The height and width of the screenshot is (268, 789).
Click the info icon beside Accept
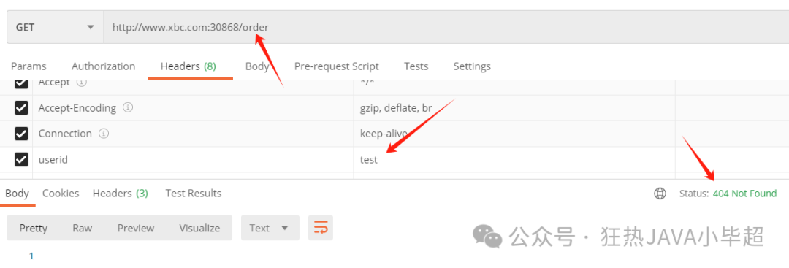pos(82,82)
